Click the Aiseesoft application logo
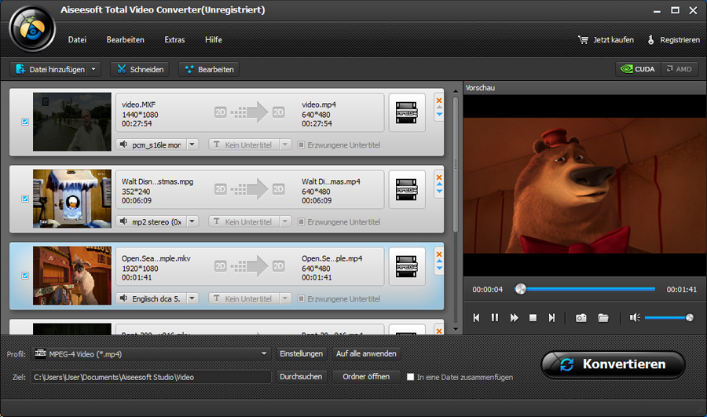Image resolution: width=707 pixels, height=417 pixels. tap(32, 29)
